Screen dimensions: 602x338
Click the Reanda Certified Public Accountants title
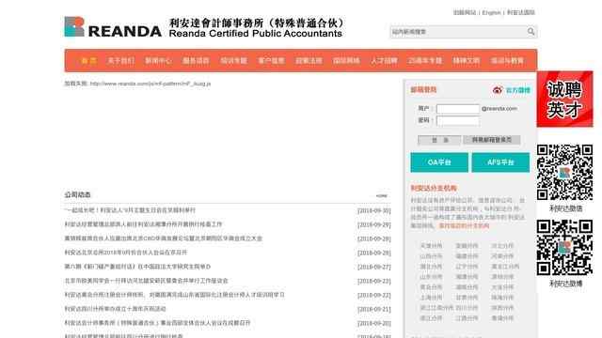pyautogui.click(x=255, y=34)
